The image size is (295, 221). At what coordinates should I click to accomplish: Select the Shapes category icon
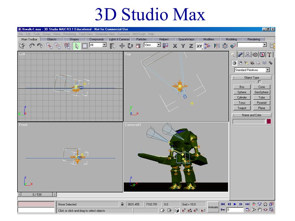click(240, 63)
